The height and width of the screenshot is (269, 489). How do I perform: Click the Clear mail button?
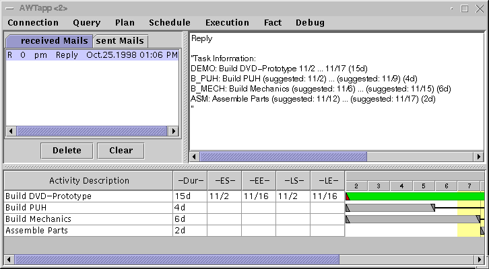coord(121,150)
